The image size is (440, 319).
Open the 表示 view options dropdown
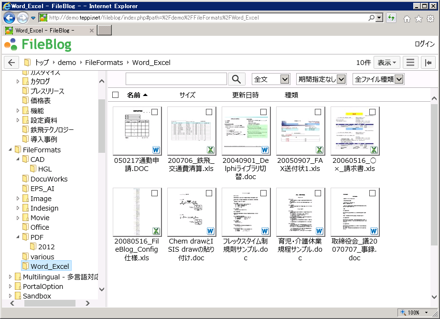tap(386, 62)
